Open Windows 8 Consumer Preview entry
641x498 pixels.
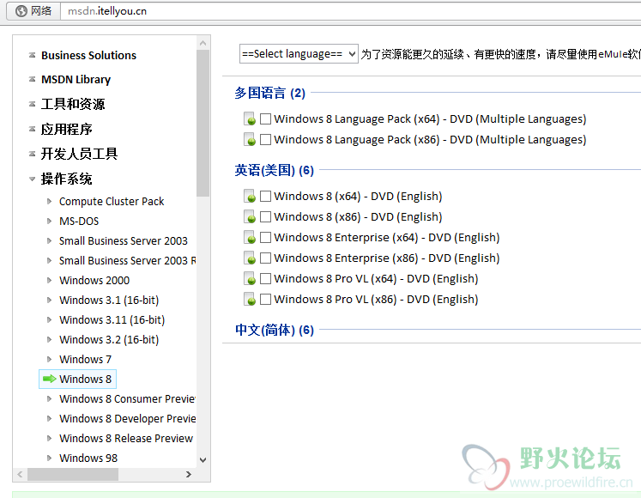click(x=128, y=398)
